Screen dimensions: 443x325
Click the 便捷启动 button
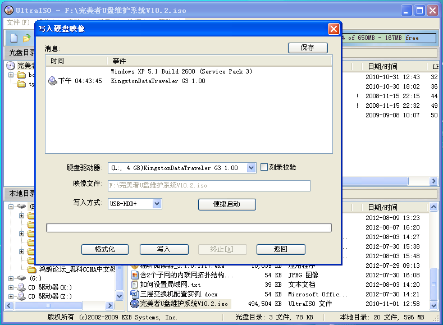[227, 204]
